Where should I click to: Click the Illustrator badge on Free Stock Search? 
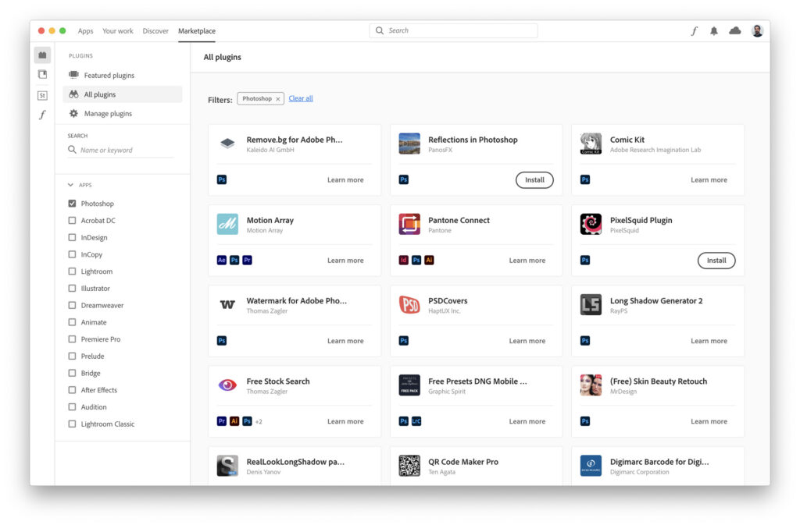(234, 421)
